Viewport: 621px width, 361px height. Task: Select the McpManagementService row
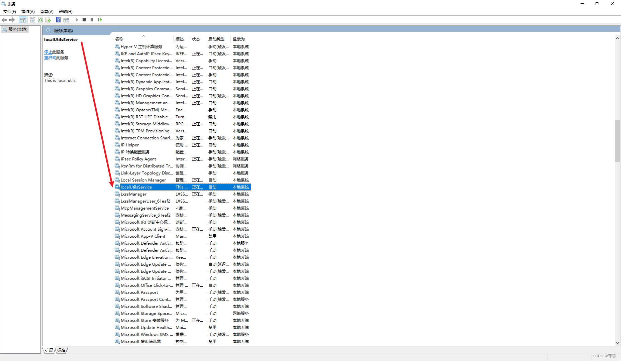(x=182, y=208)
